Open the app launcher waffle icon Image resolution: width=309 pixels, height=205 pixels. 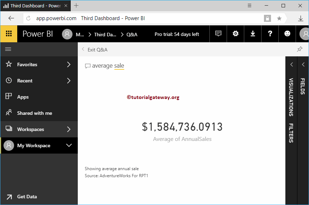point(8,34)
